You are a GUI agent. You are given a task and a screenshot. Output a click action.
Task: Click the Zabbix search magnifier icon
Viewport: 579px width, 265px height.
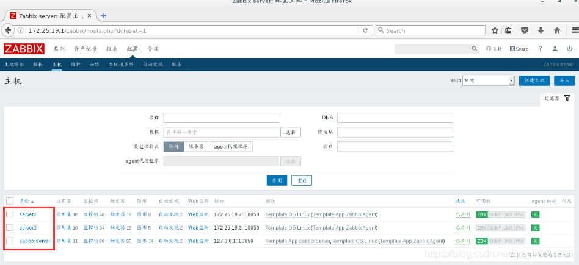coord(474,49)
